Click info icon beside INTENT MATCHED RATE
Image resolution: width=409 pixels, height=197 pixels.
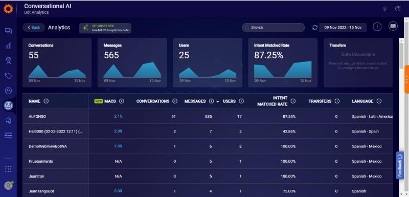click(293, 101)
